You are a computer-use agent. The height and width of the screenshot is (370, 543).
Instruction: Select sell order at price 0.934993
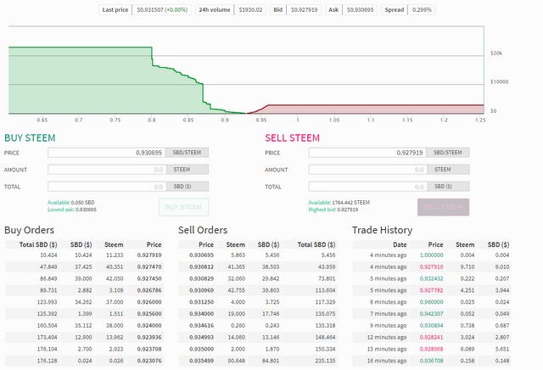pyautogui.click(x=258, y=338)
